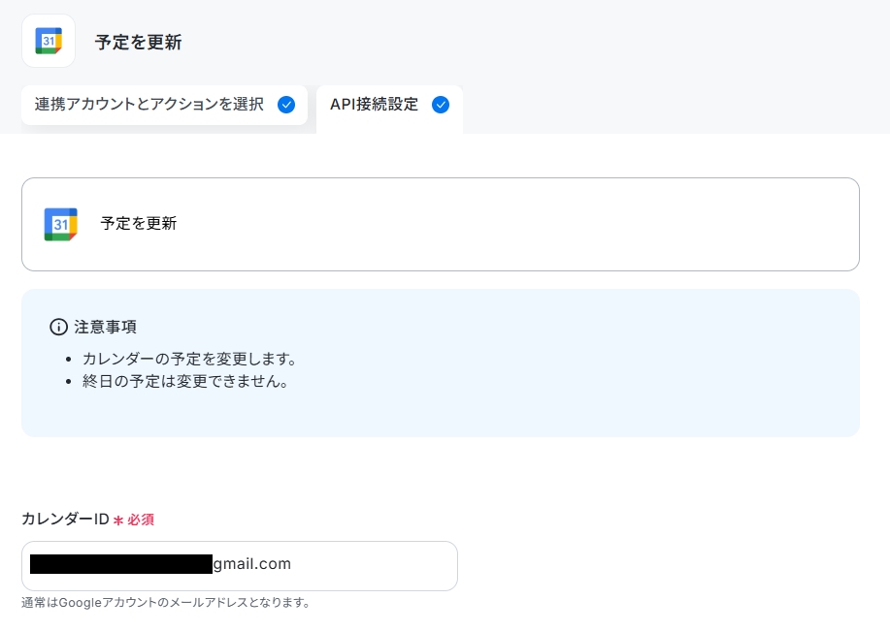Click the Google Calendar icon in page header
The image size is (890, 631).
pos(49,41)
